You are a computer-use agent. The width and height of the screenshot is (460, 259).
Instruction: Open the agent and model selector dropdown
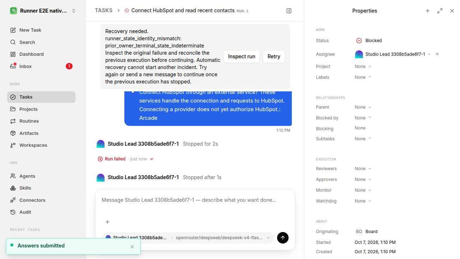point(188,238)
